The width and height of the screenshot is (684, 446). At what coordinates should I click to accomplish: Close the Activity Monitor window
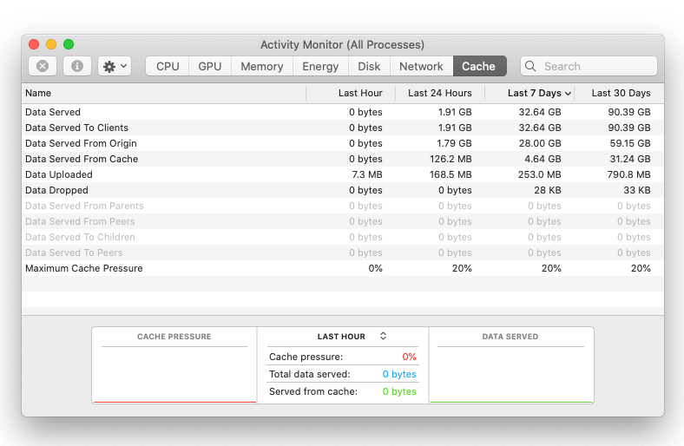click(34, 44)
